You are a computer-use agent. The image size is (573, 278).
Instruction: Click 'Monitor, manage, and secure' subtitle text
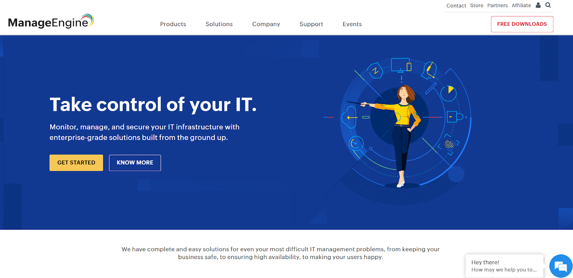coord(144,132)
